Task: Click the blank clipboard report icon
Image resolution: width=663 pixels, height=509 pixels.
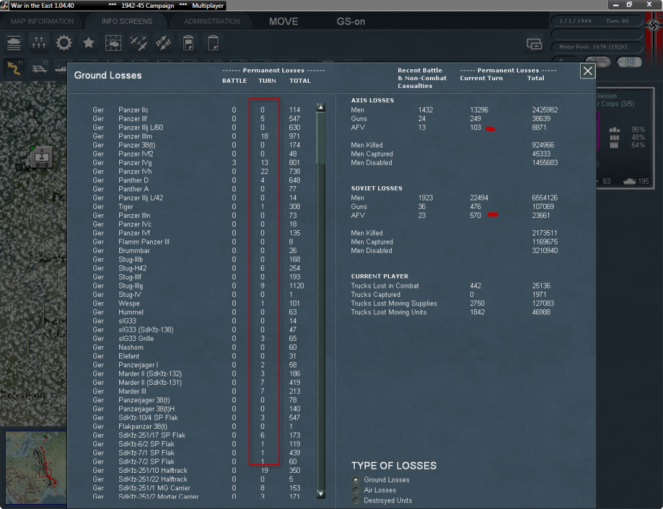Action: 213,43
